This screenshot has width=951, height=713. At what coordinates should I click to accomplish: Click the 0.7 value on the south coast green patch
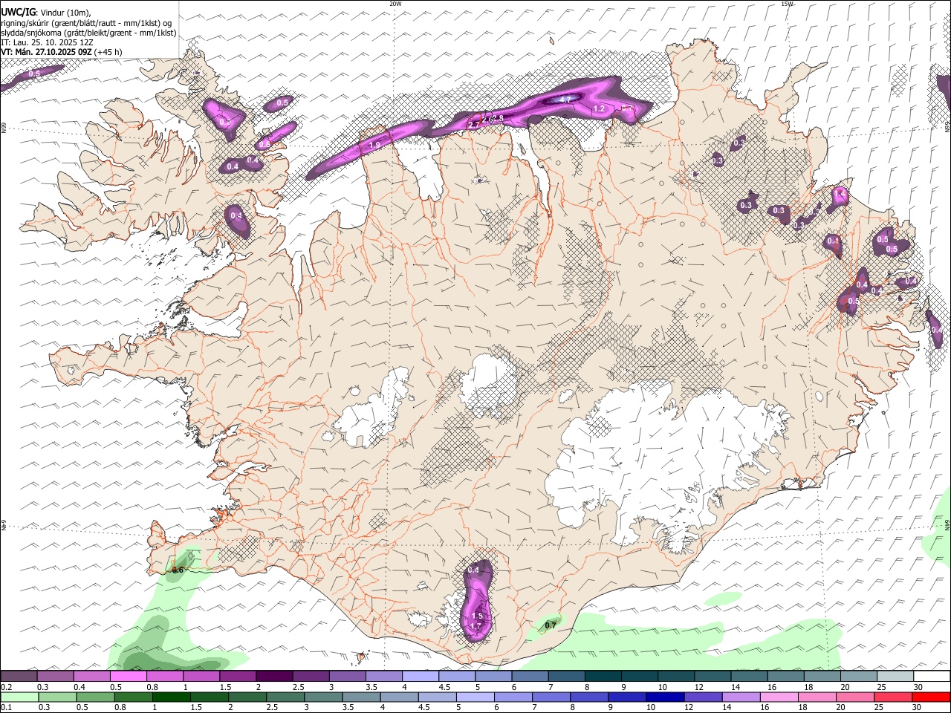pyautogui.click(x=551, y=625)
